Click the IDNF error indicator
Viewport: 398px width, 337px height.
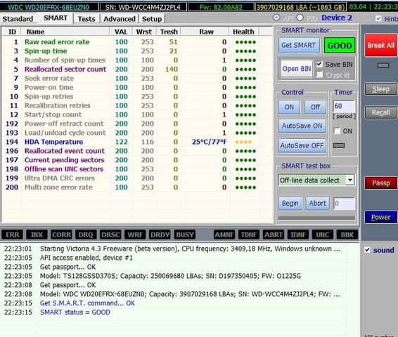(298, 235)
